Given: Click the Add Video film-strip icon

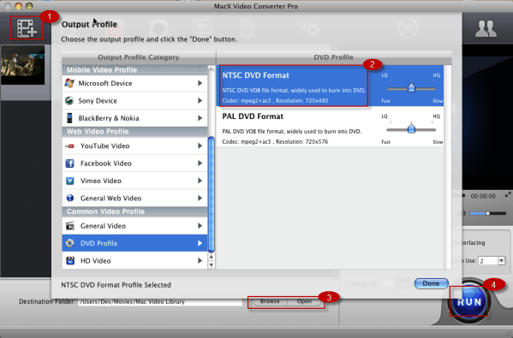Looking at the screenshot, I should 27,28.
